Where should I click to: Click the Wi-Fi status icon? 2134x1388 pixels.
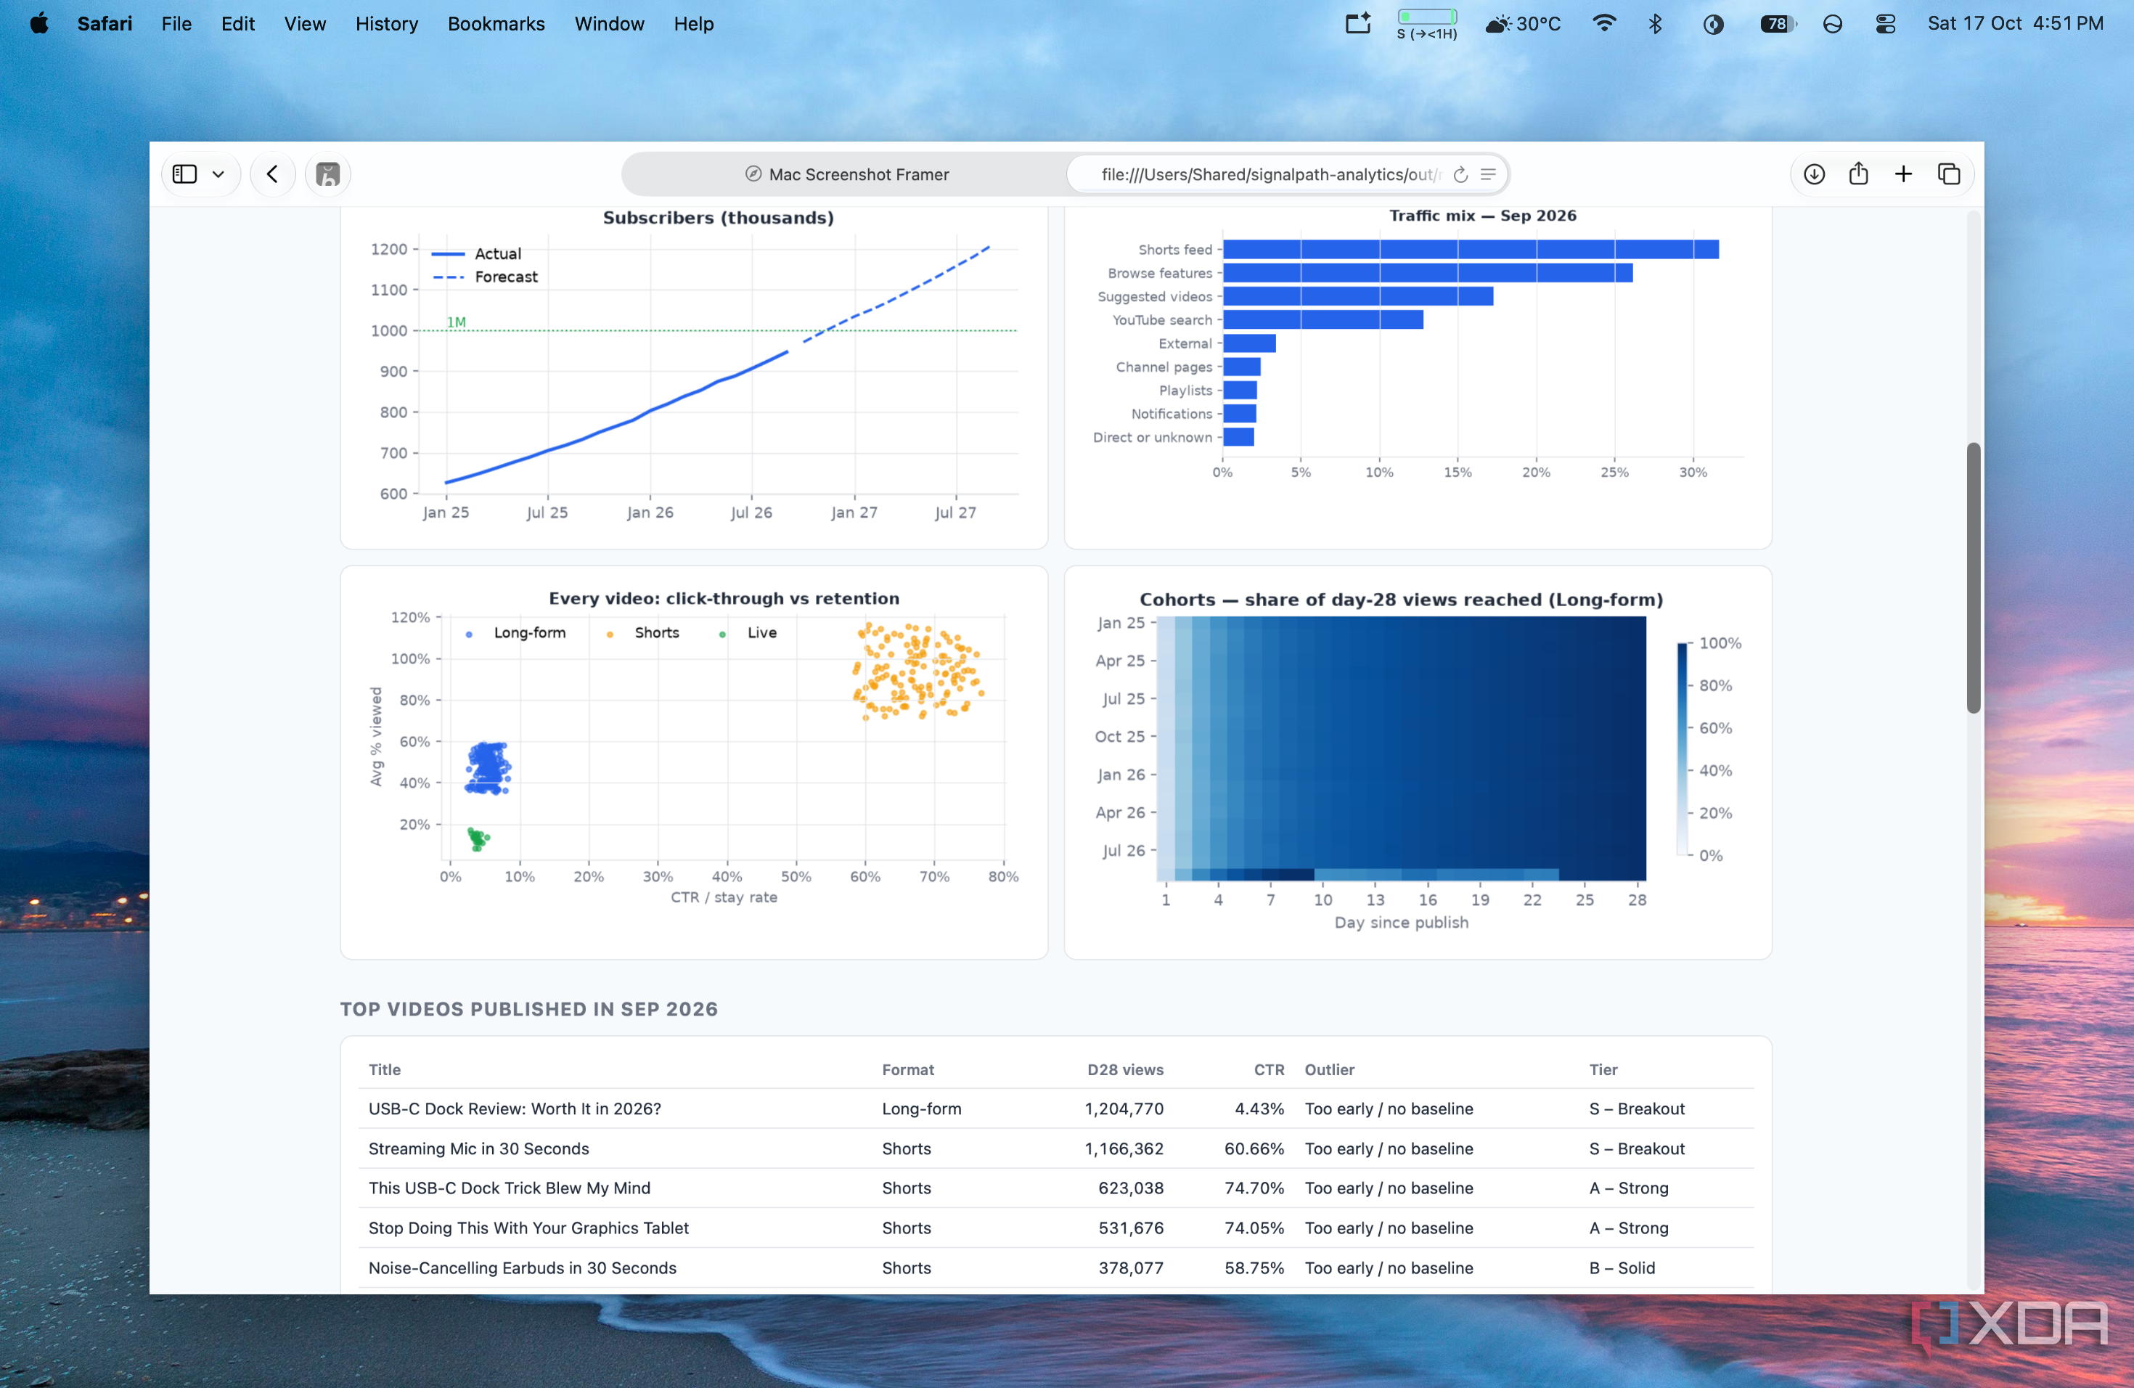[1604, 23]
